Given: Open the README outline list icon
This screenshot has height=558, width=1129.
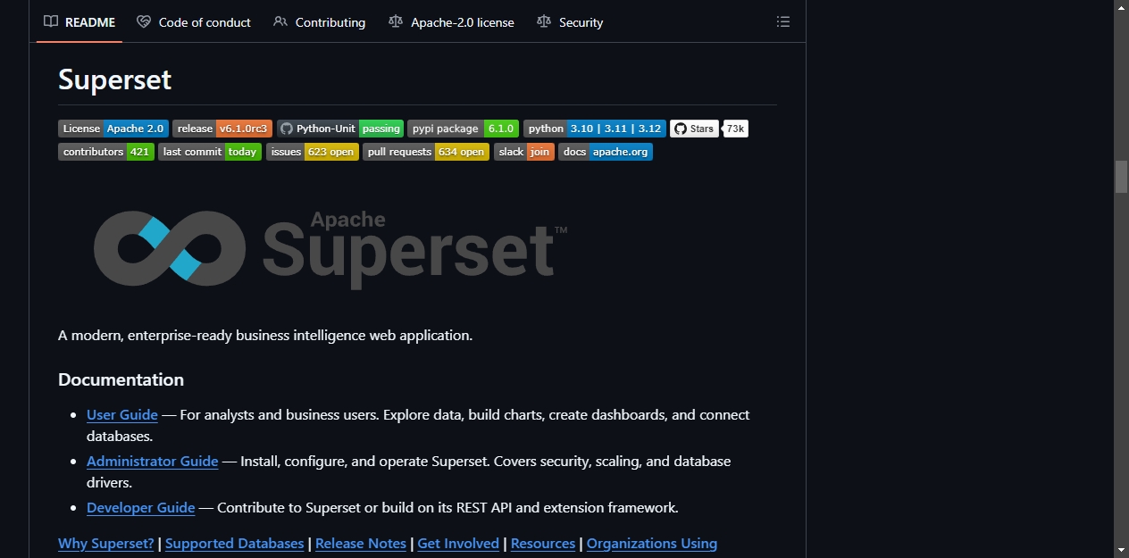Looking at the screenshot, I should click(783, 22).
